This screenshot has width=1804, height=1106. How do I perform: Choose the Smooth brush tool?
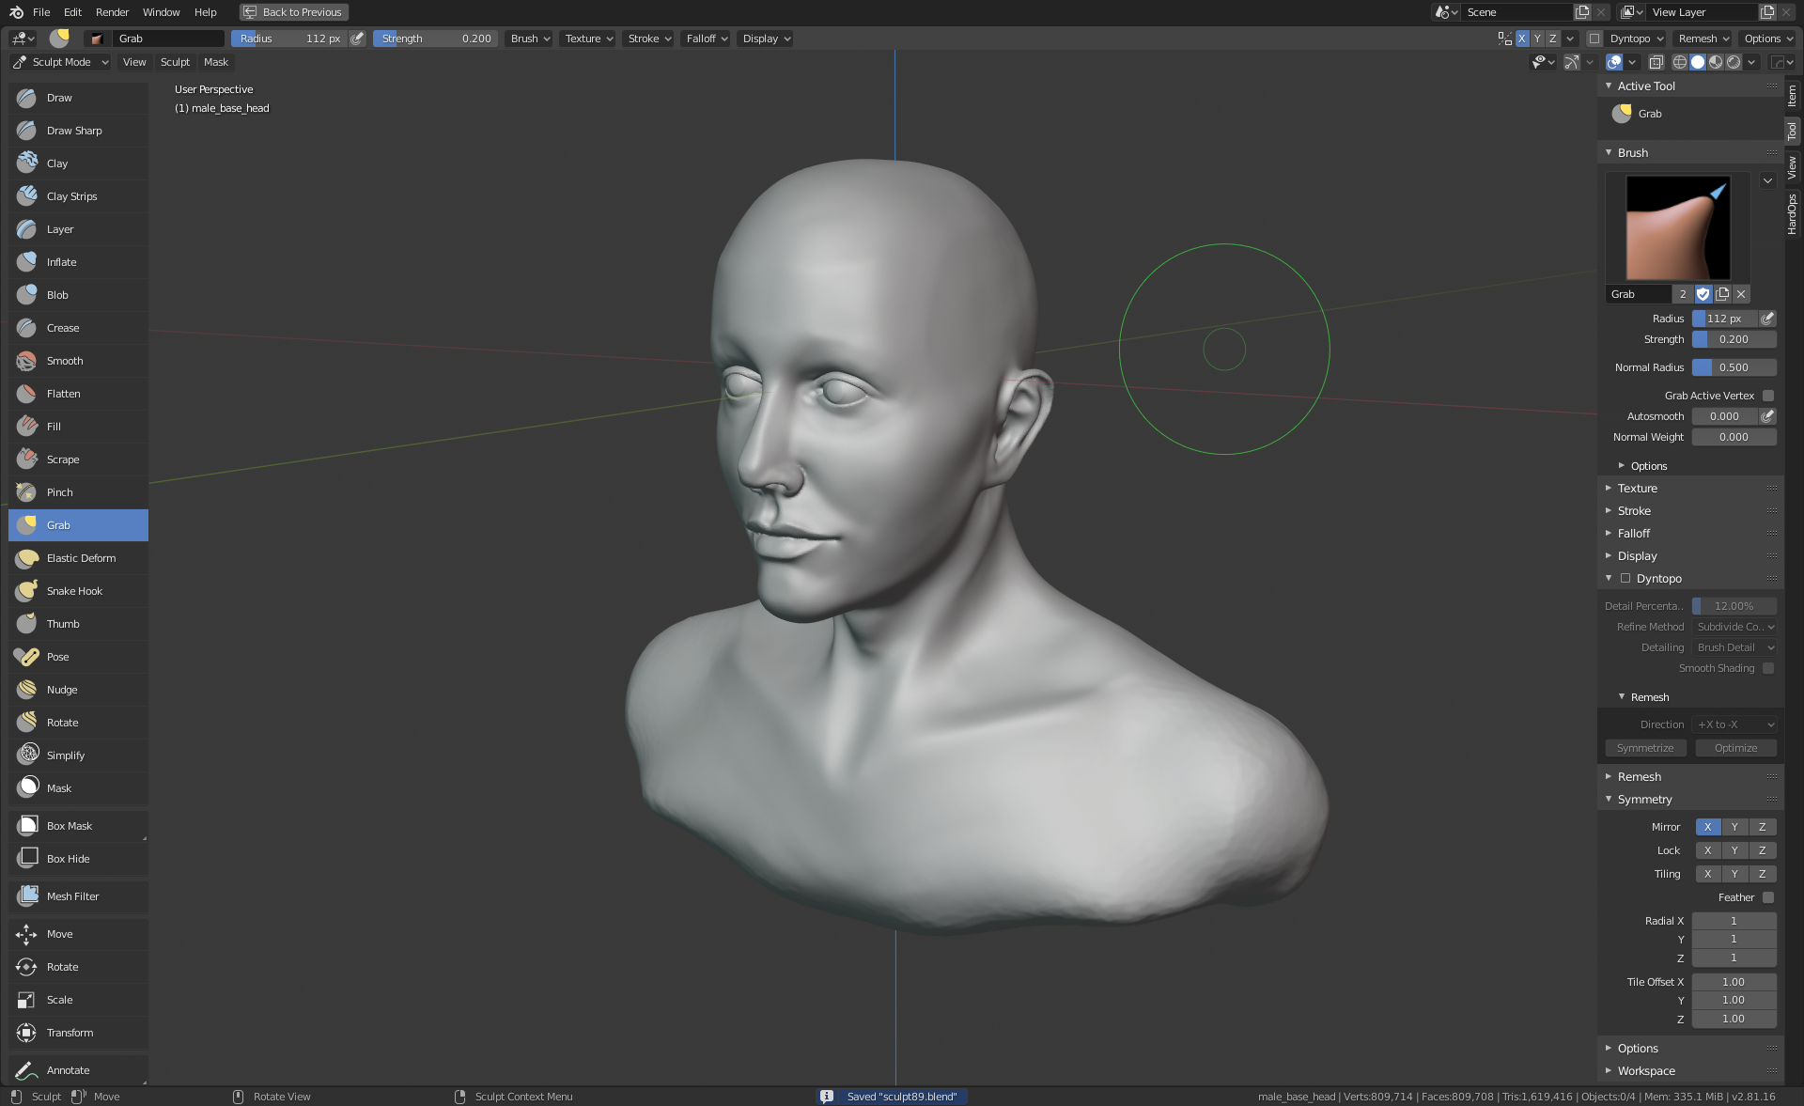pos(65,361)
